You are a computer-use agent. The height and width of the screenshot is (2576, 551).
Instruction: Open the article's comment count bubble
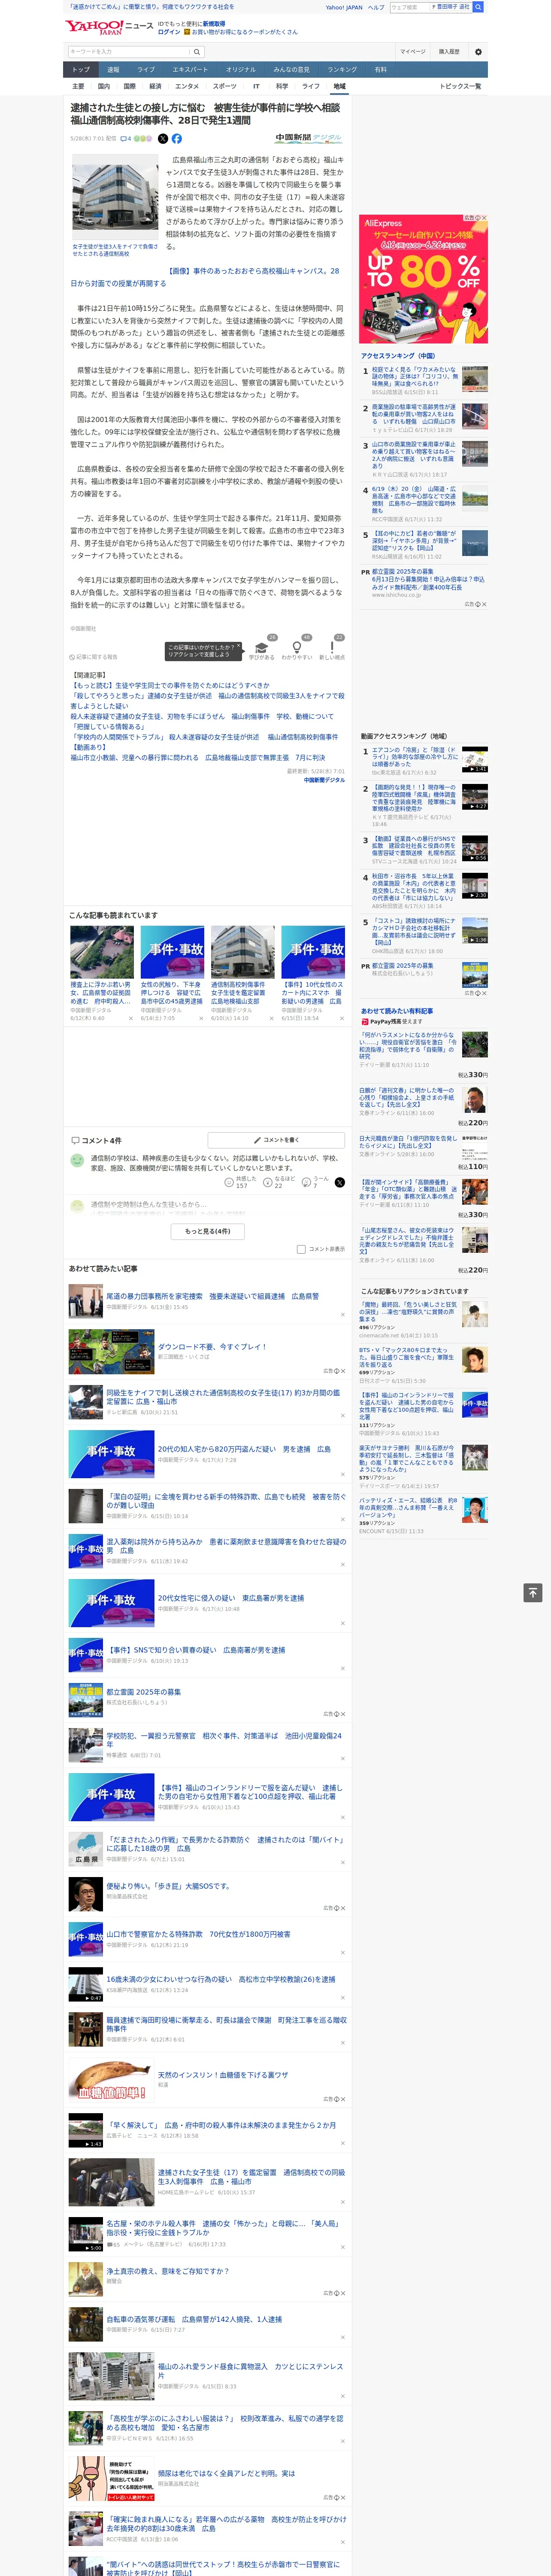pyautogui.click(x=126, y=139)
